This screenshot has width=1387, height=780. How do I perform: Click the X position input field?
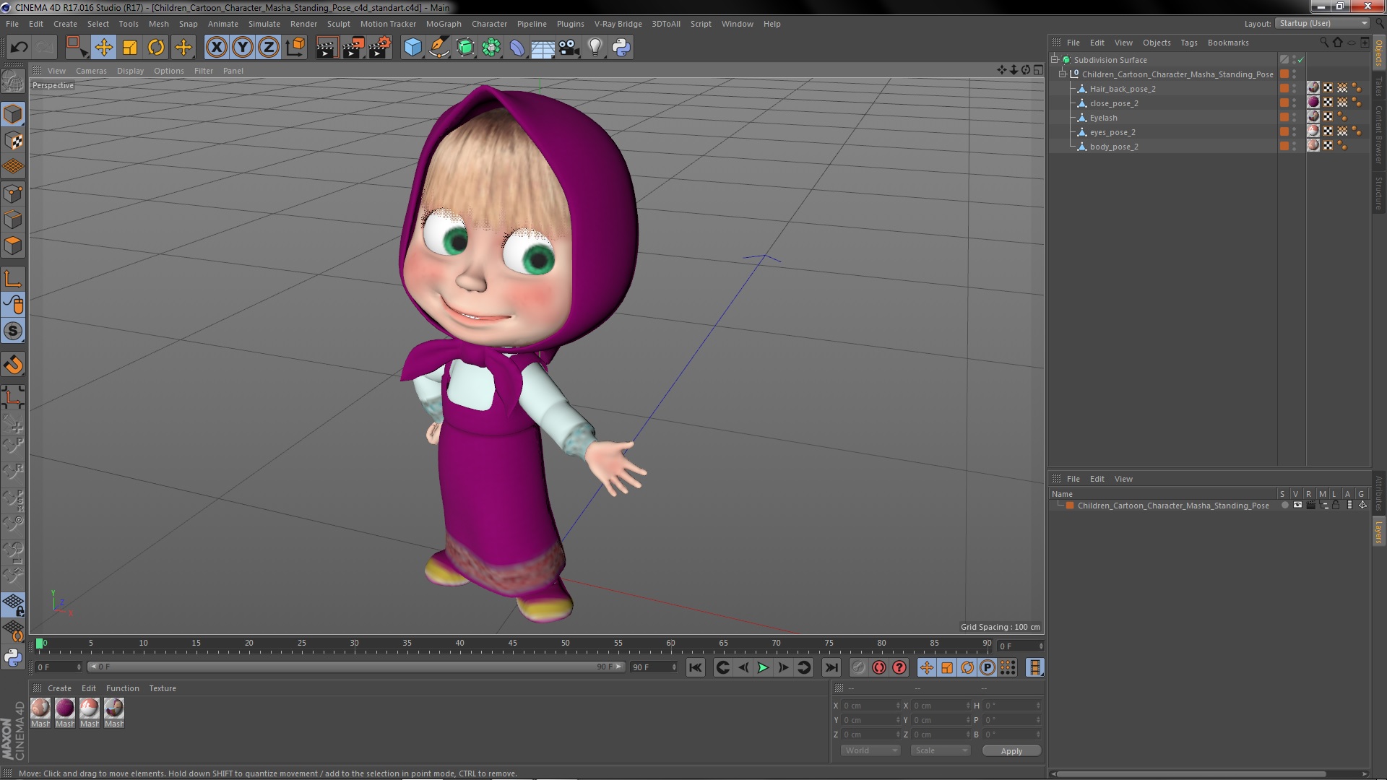(872, 706)
